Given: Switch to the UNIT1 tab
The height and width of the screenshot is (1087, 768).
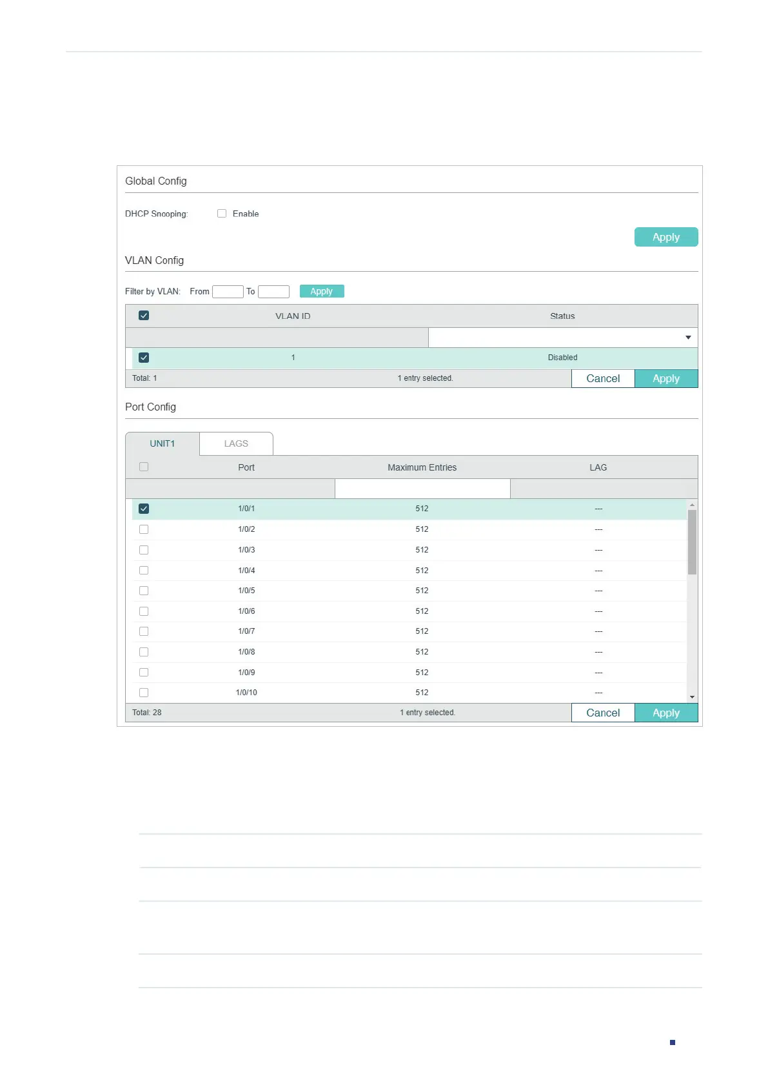Looking at the screenshot, I should (x=162, y=443).
